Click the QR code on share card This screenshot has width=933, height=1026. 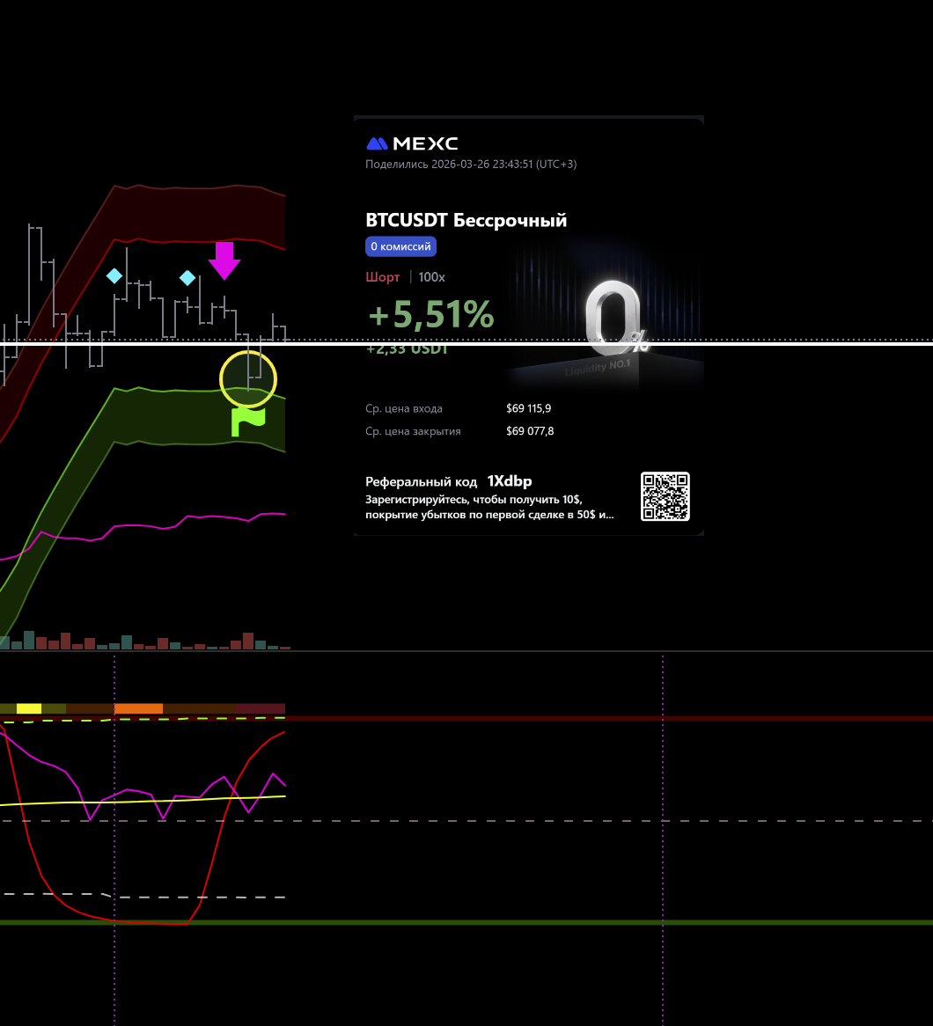pyautogui.click(x=665, y=496)
